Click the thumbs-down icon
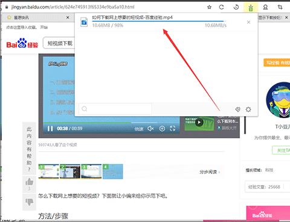Image resolution: width=290 pixels, height=222 pixels. tap(29, 202)
